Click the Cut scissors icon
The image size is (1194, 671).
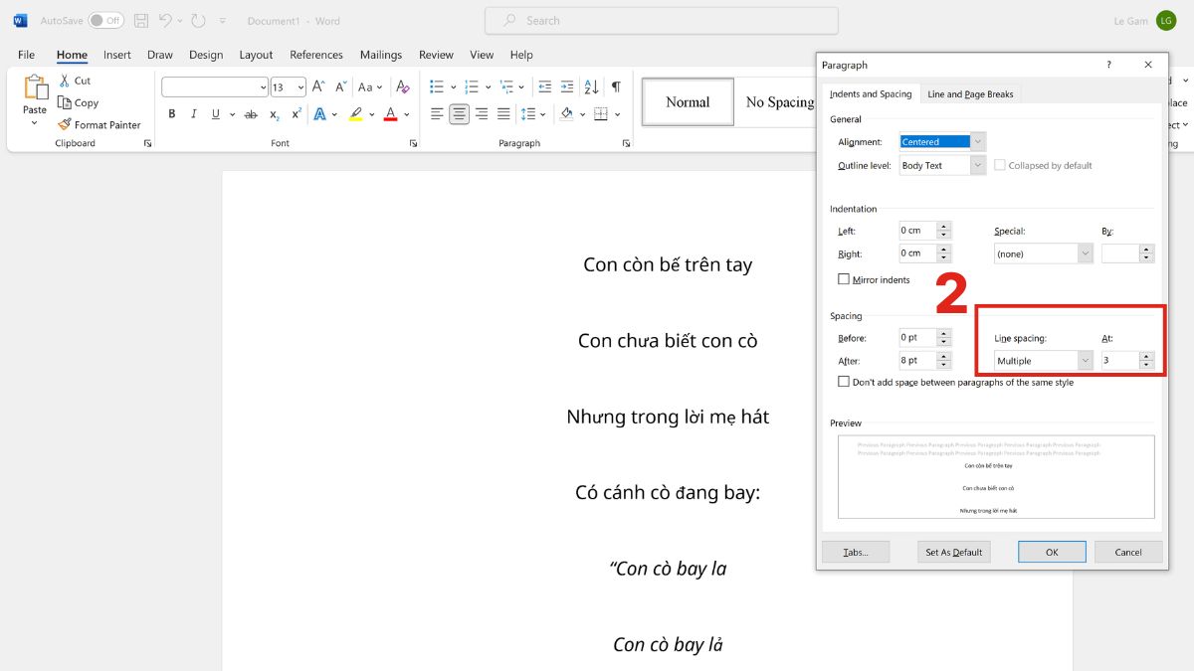(x=65, y=81)
